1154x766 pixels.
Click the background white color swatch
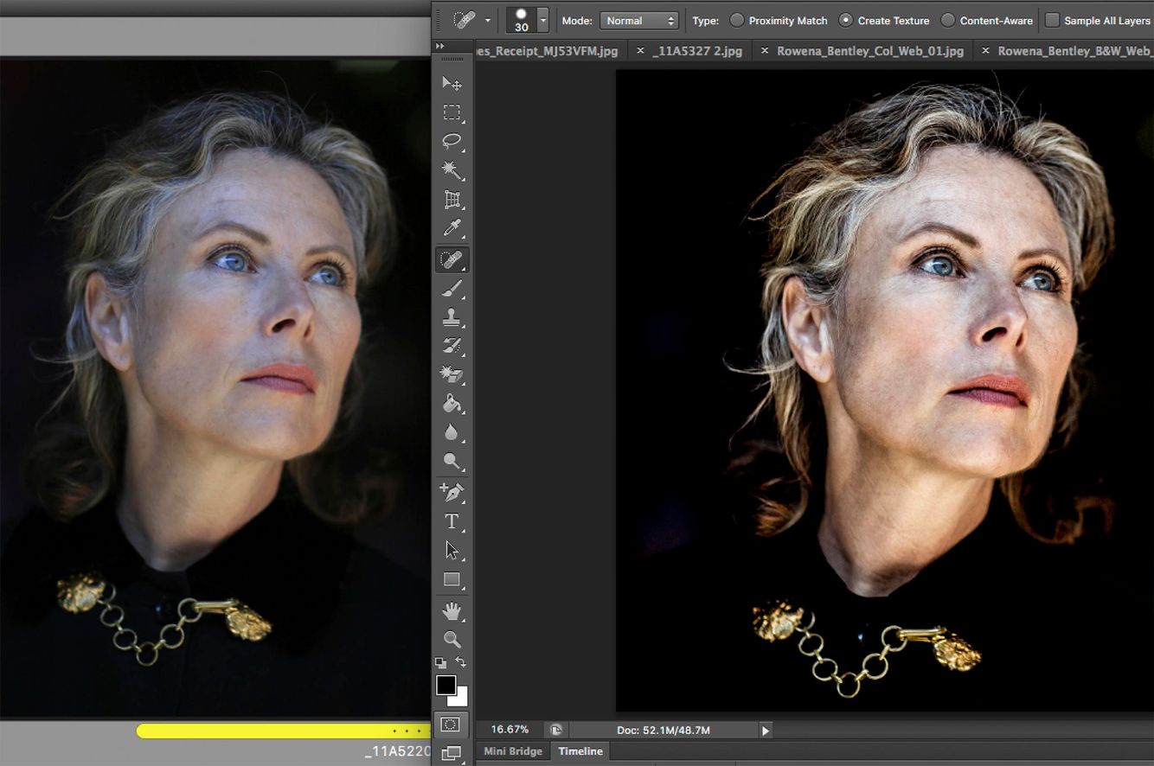pyautogui.click(x=459, y=699)
